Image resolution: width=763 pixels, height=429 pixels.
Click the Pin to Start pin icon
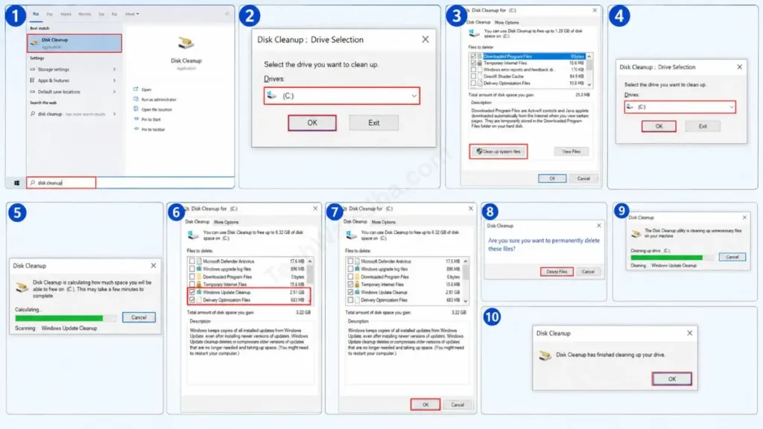coord(136,119)
